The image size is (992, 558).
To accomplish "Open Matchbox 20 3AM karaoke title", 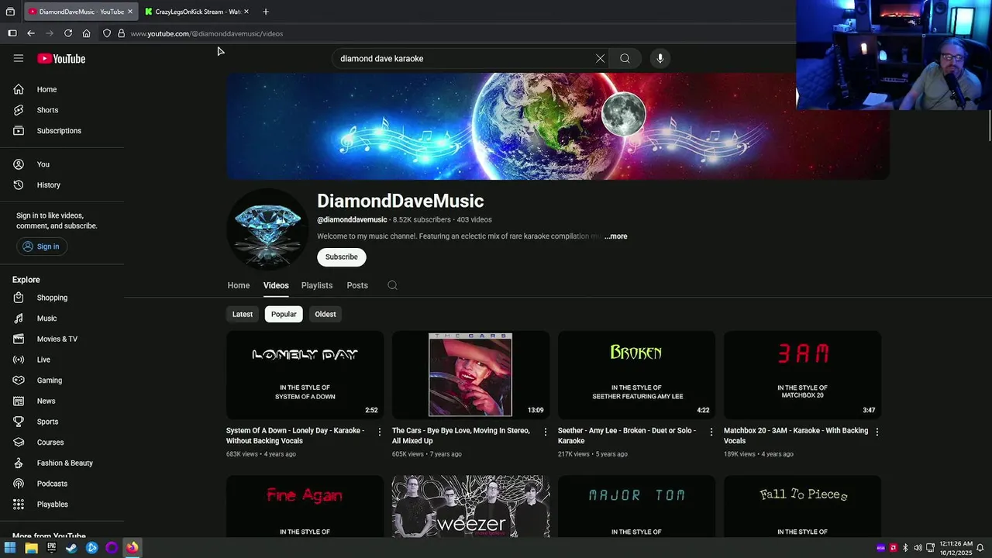I will (796, 436).
